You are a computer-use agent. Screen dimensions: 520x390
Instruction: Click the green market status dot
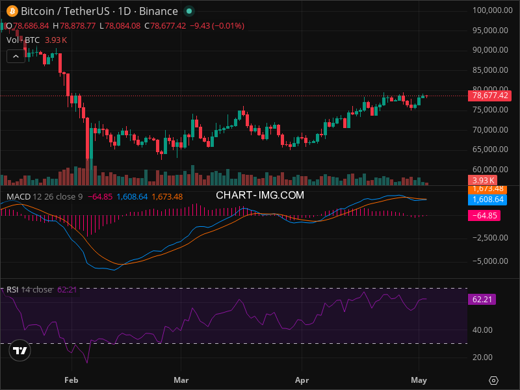click(x=189, y=11)
